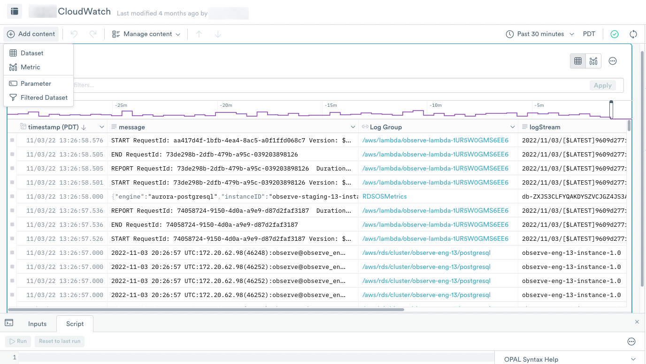Select Filtered Dataset from the menu
Screen dimensions: 646x364
[x=38, y=98]
